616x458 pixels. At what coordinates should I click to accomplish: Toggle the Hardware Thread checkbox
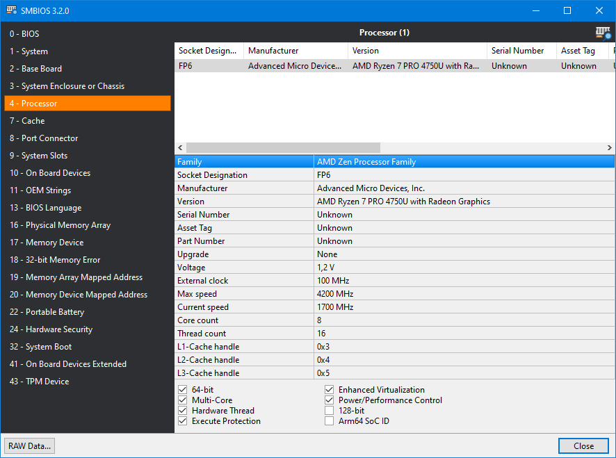183,411
